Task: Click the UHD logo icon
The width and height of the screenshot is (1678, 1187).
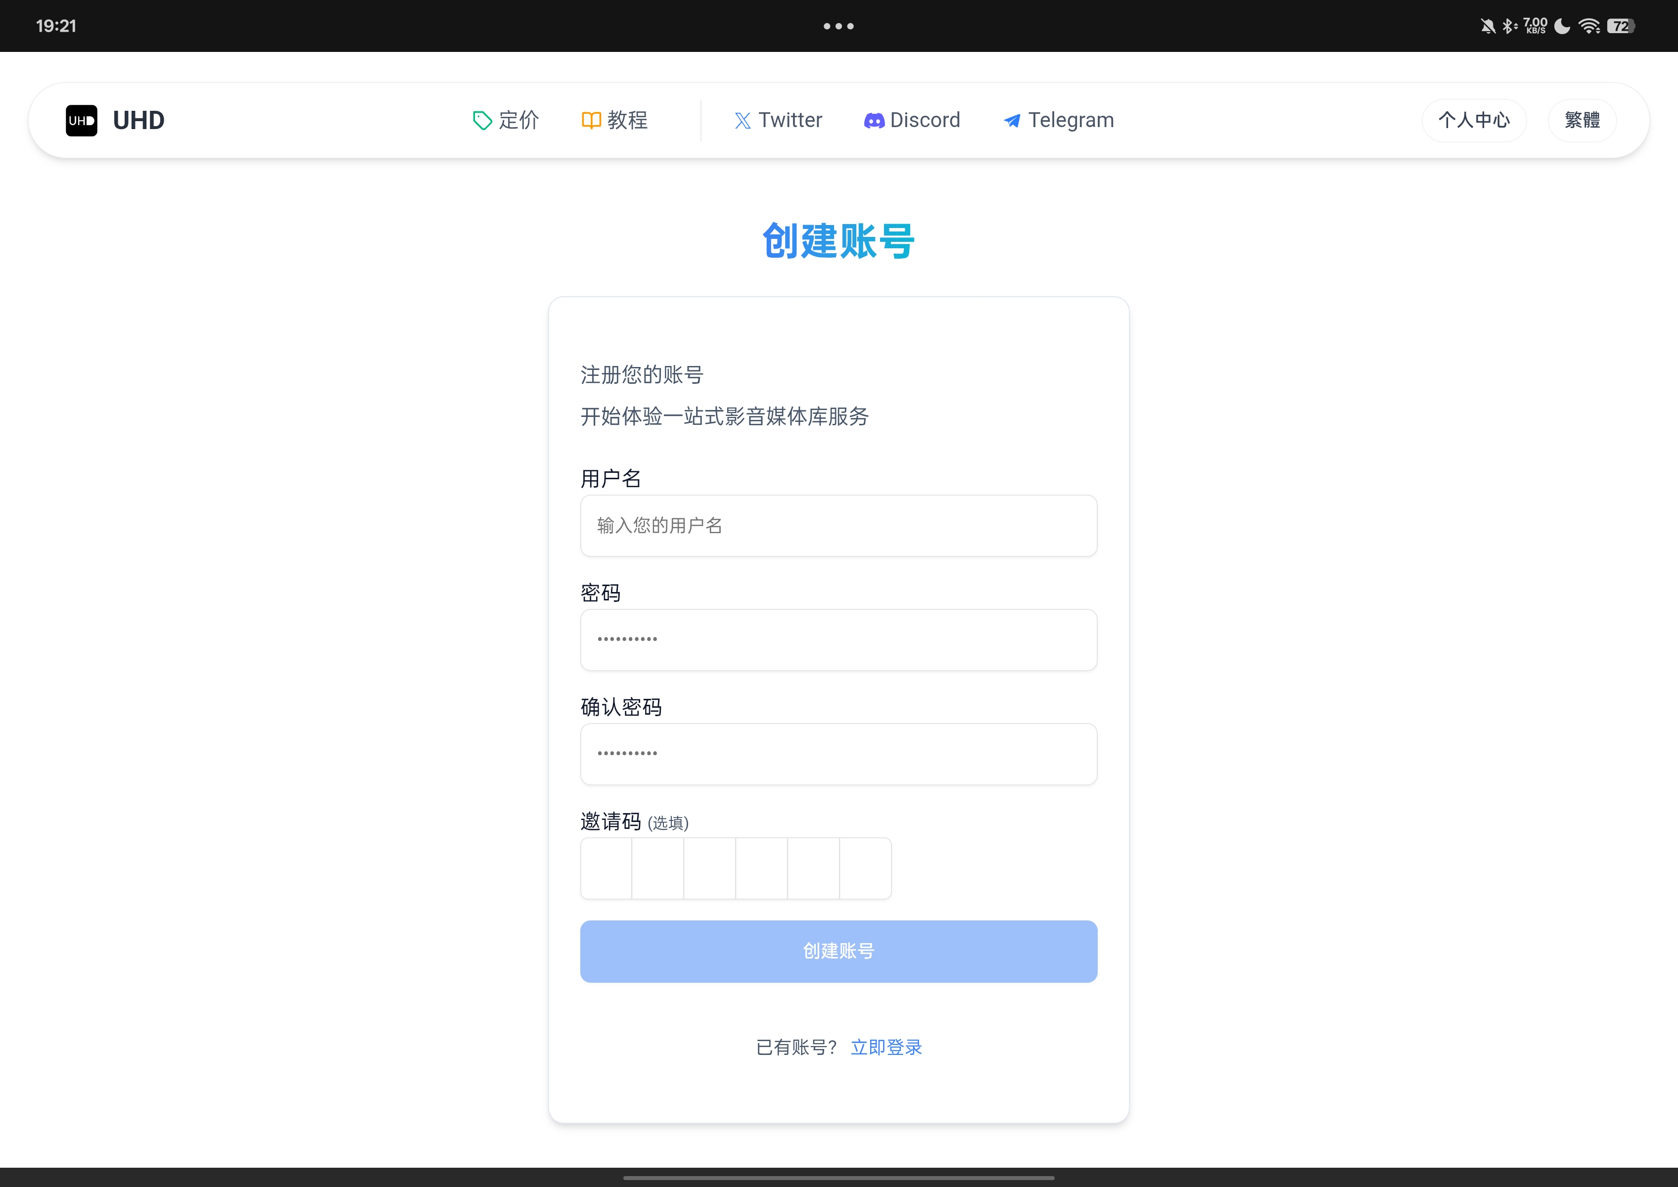Action: tap(81, 121)
